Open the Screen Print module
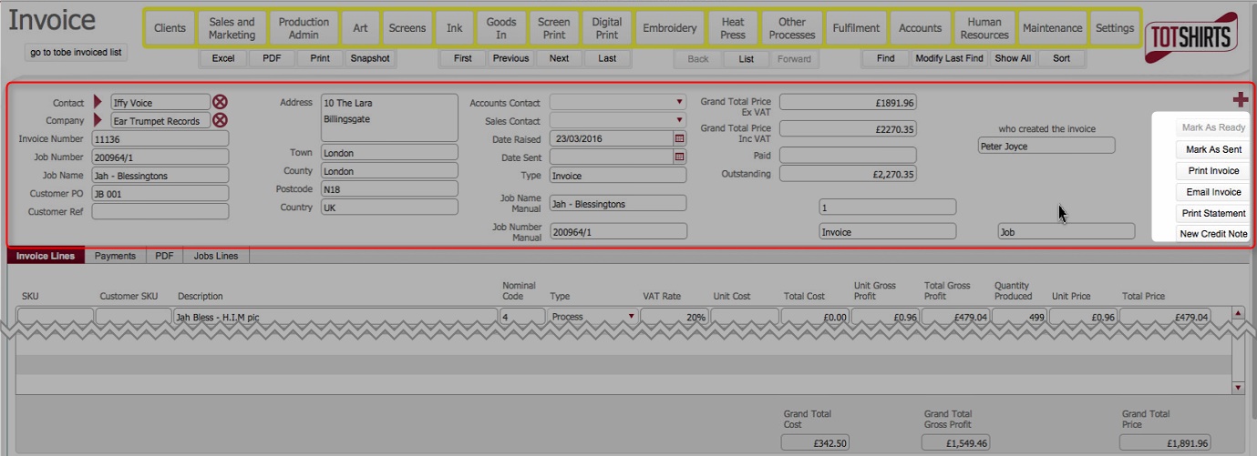The width and height of the screenshot is (1257, 456). 553,28
